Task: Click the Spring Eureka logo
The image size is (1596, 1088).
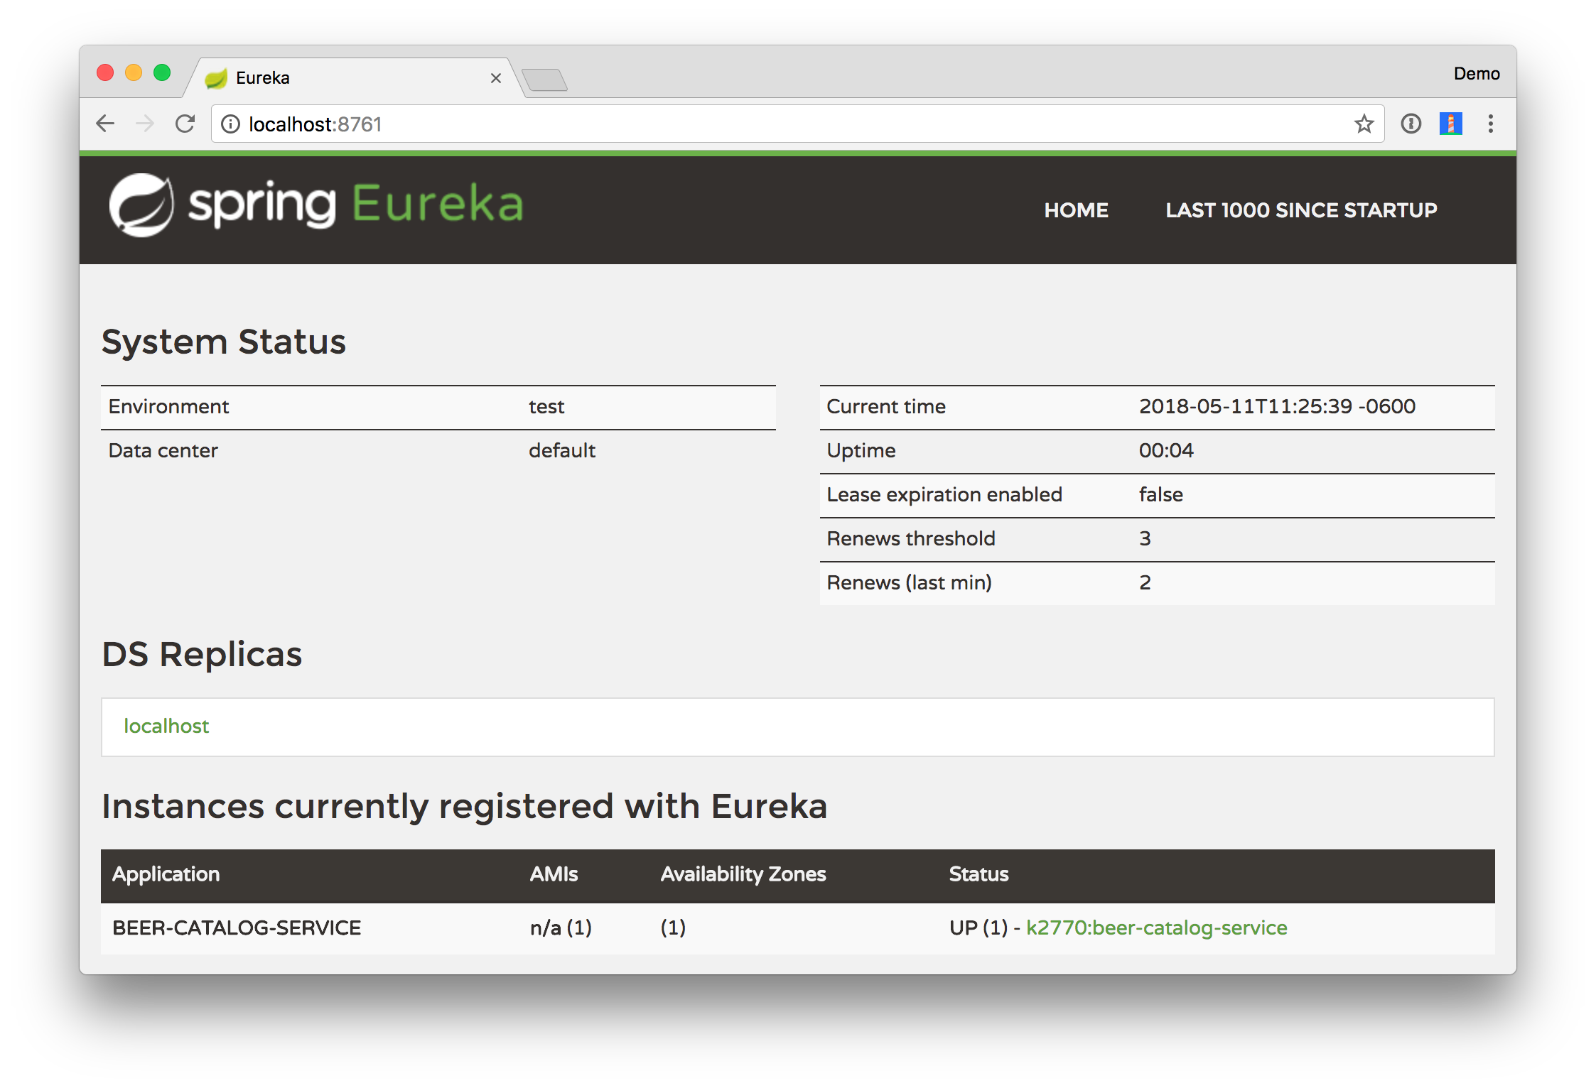Action: click(316, 205)
